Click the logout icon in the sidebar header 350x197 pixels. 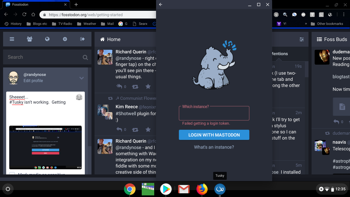click(82, 39)
